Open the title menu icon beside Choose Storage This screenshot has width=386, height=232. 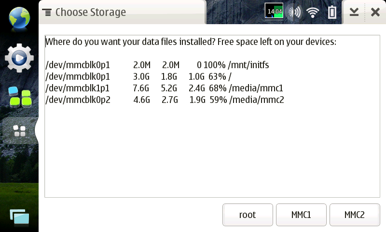[47, 13]
